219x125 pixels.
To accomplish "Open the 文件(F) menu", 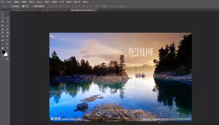I will (9, 2).
